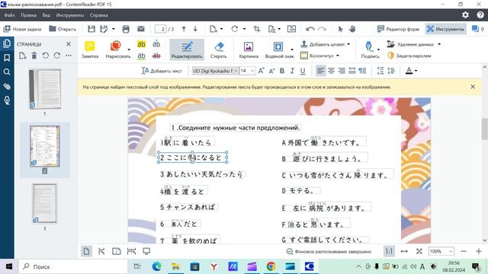Print the document using printer icon

pyautogui.click(x=126, y=29)
